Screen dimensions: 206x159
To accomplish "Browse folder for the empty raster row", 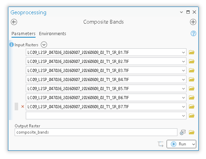I will [192, 116].
